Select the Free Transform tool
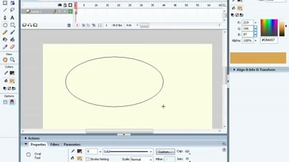 tap(5, 3)
